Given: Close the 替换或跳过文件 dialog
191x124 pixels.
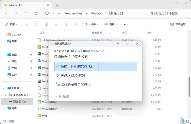Looking at the screenshot, I should [137, 44].
